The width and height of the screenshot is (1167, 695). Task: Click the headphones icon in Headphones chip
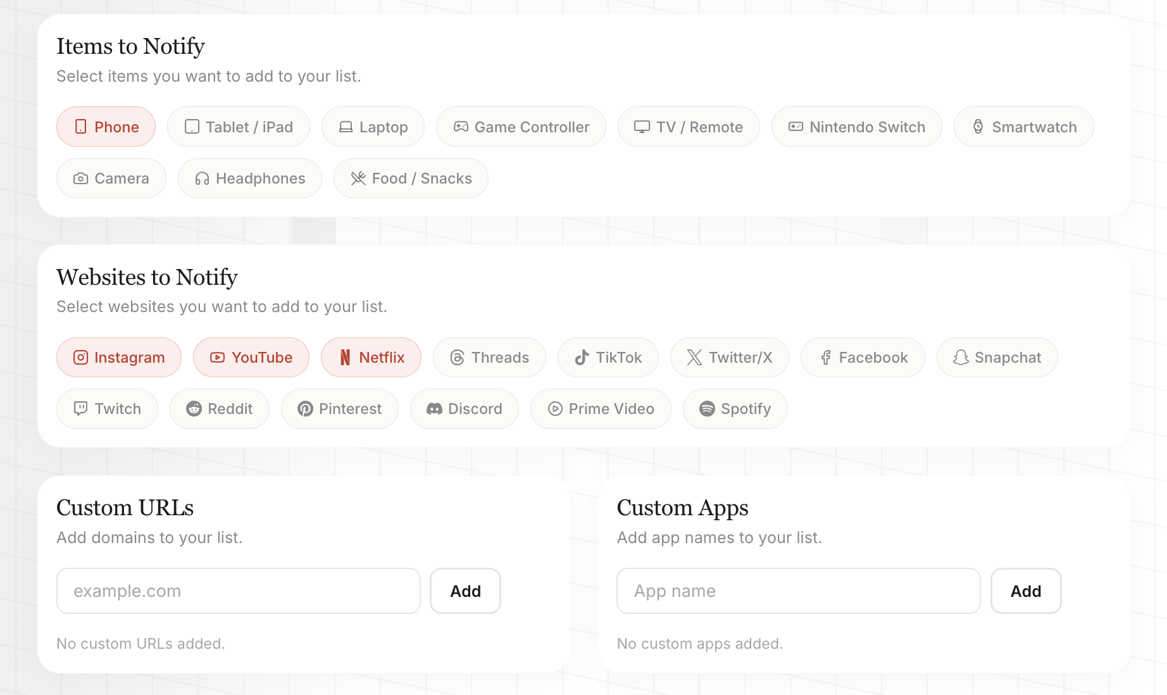(x=202, y=178)
